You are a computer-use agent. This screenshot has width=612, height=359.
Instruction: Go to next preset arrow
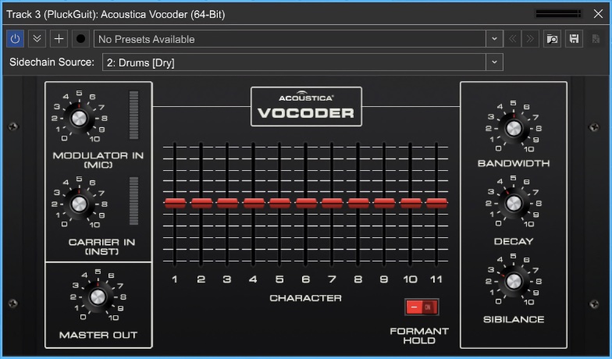[x=530, y=39]
